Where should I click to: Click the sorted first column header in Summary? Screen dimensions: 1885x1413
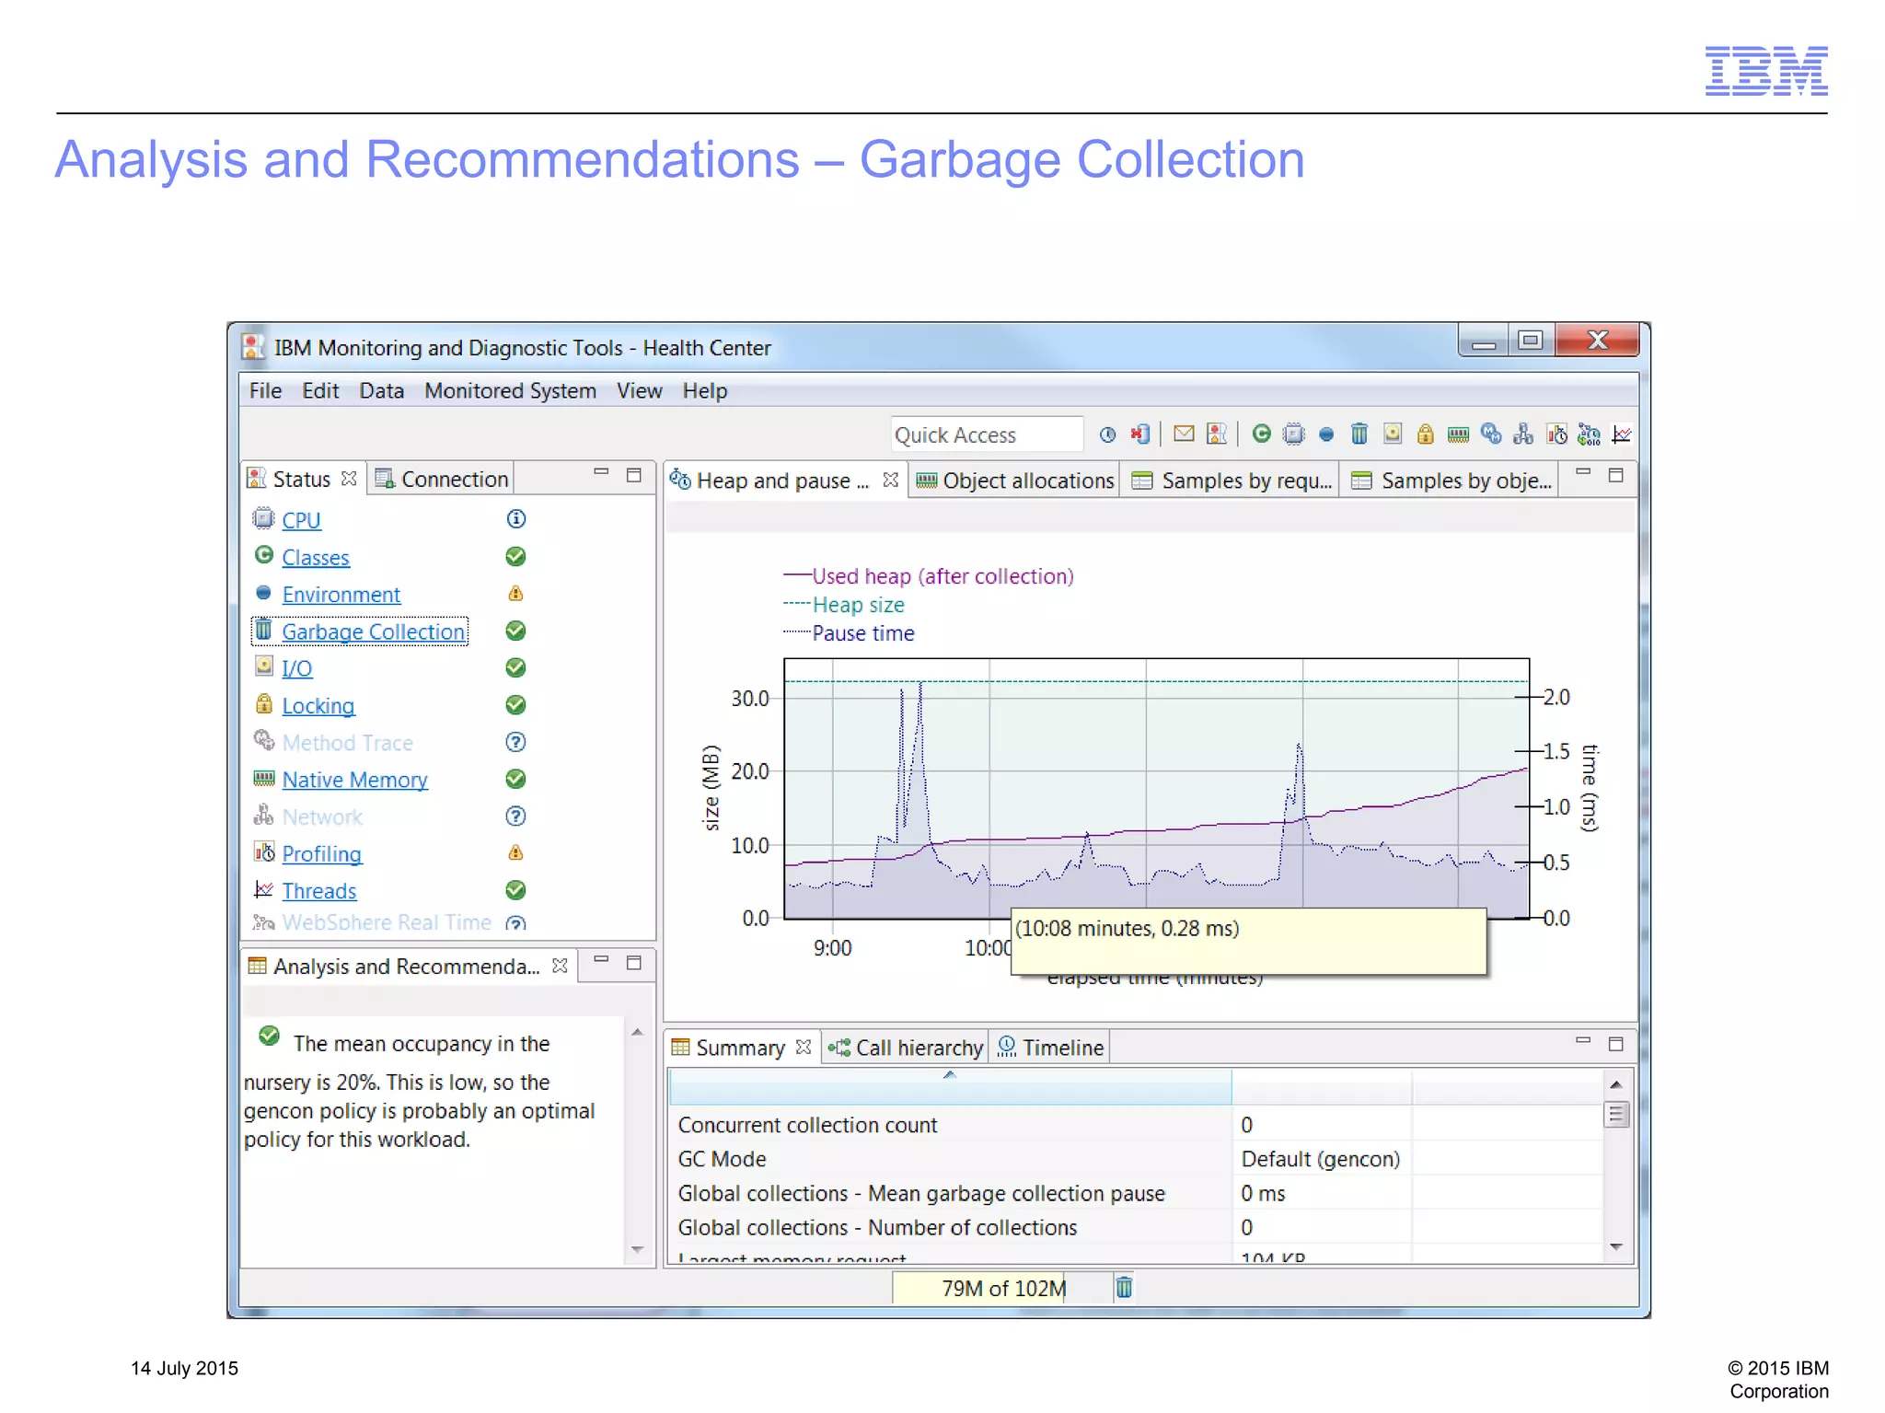(x=950, y=1086)
